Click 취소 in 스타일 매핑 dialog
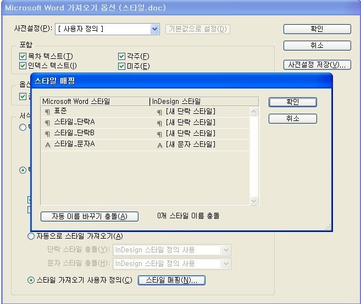The width and height of the screenshot is (361, 304). click(293, 119)
